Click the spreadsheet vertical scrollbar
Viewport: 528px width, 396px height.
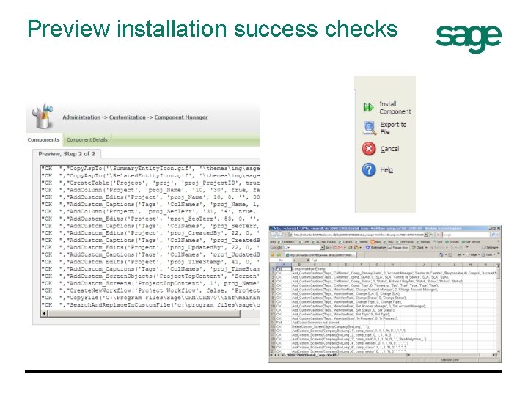click(499, 308)
